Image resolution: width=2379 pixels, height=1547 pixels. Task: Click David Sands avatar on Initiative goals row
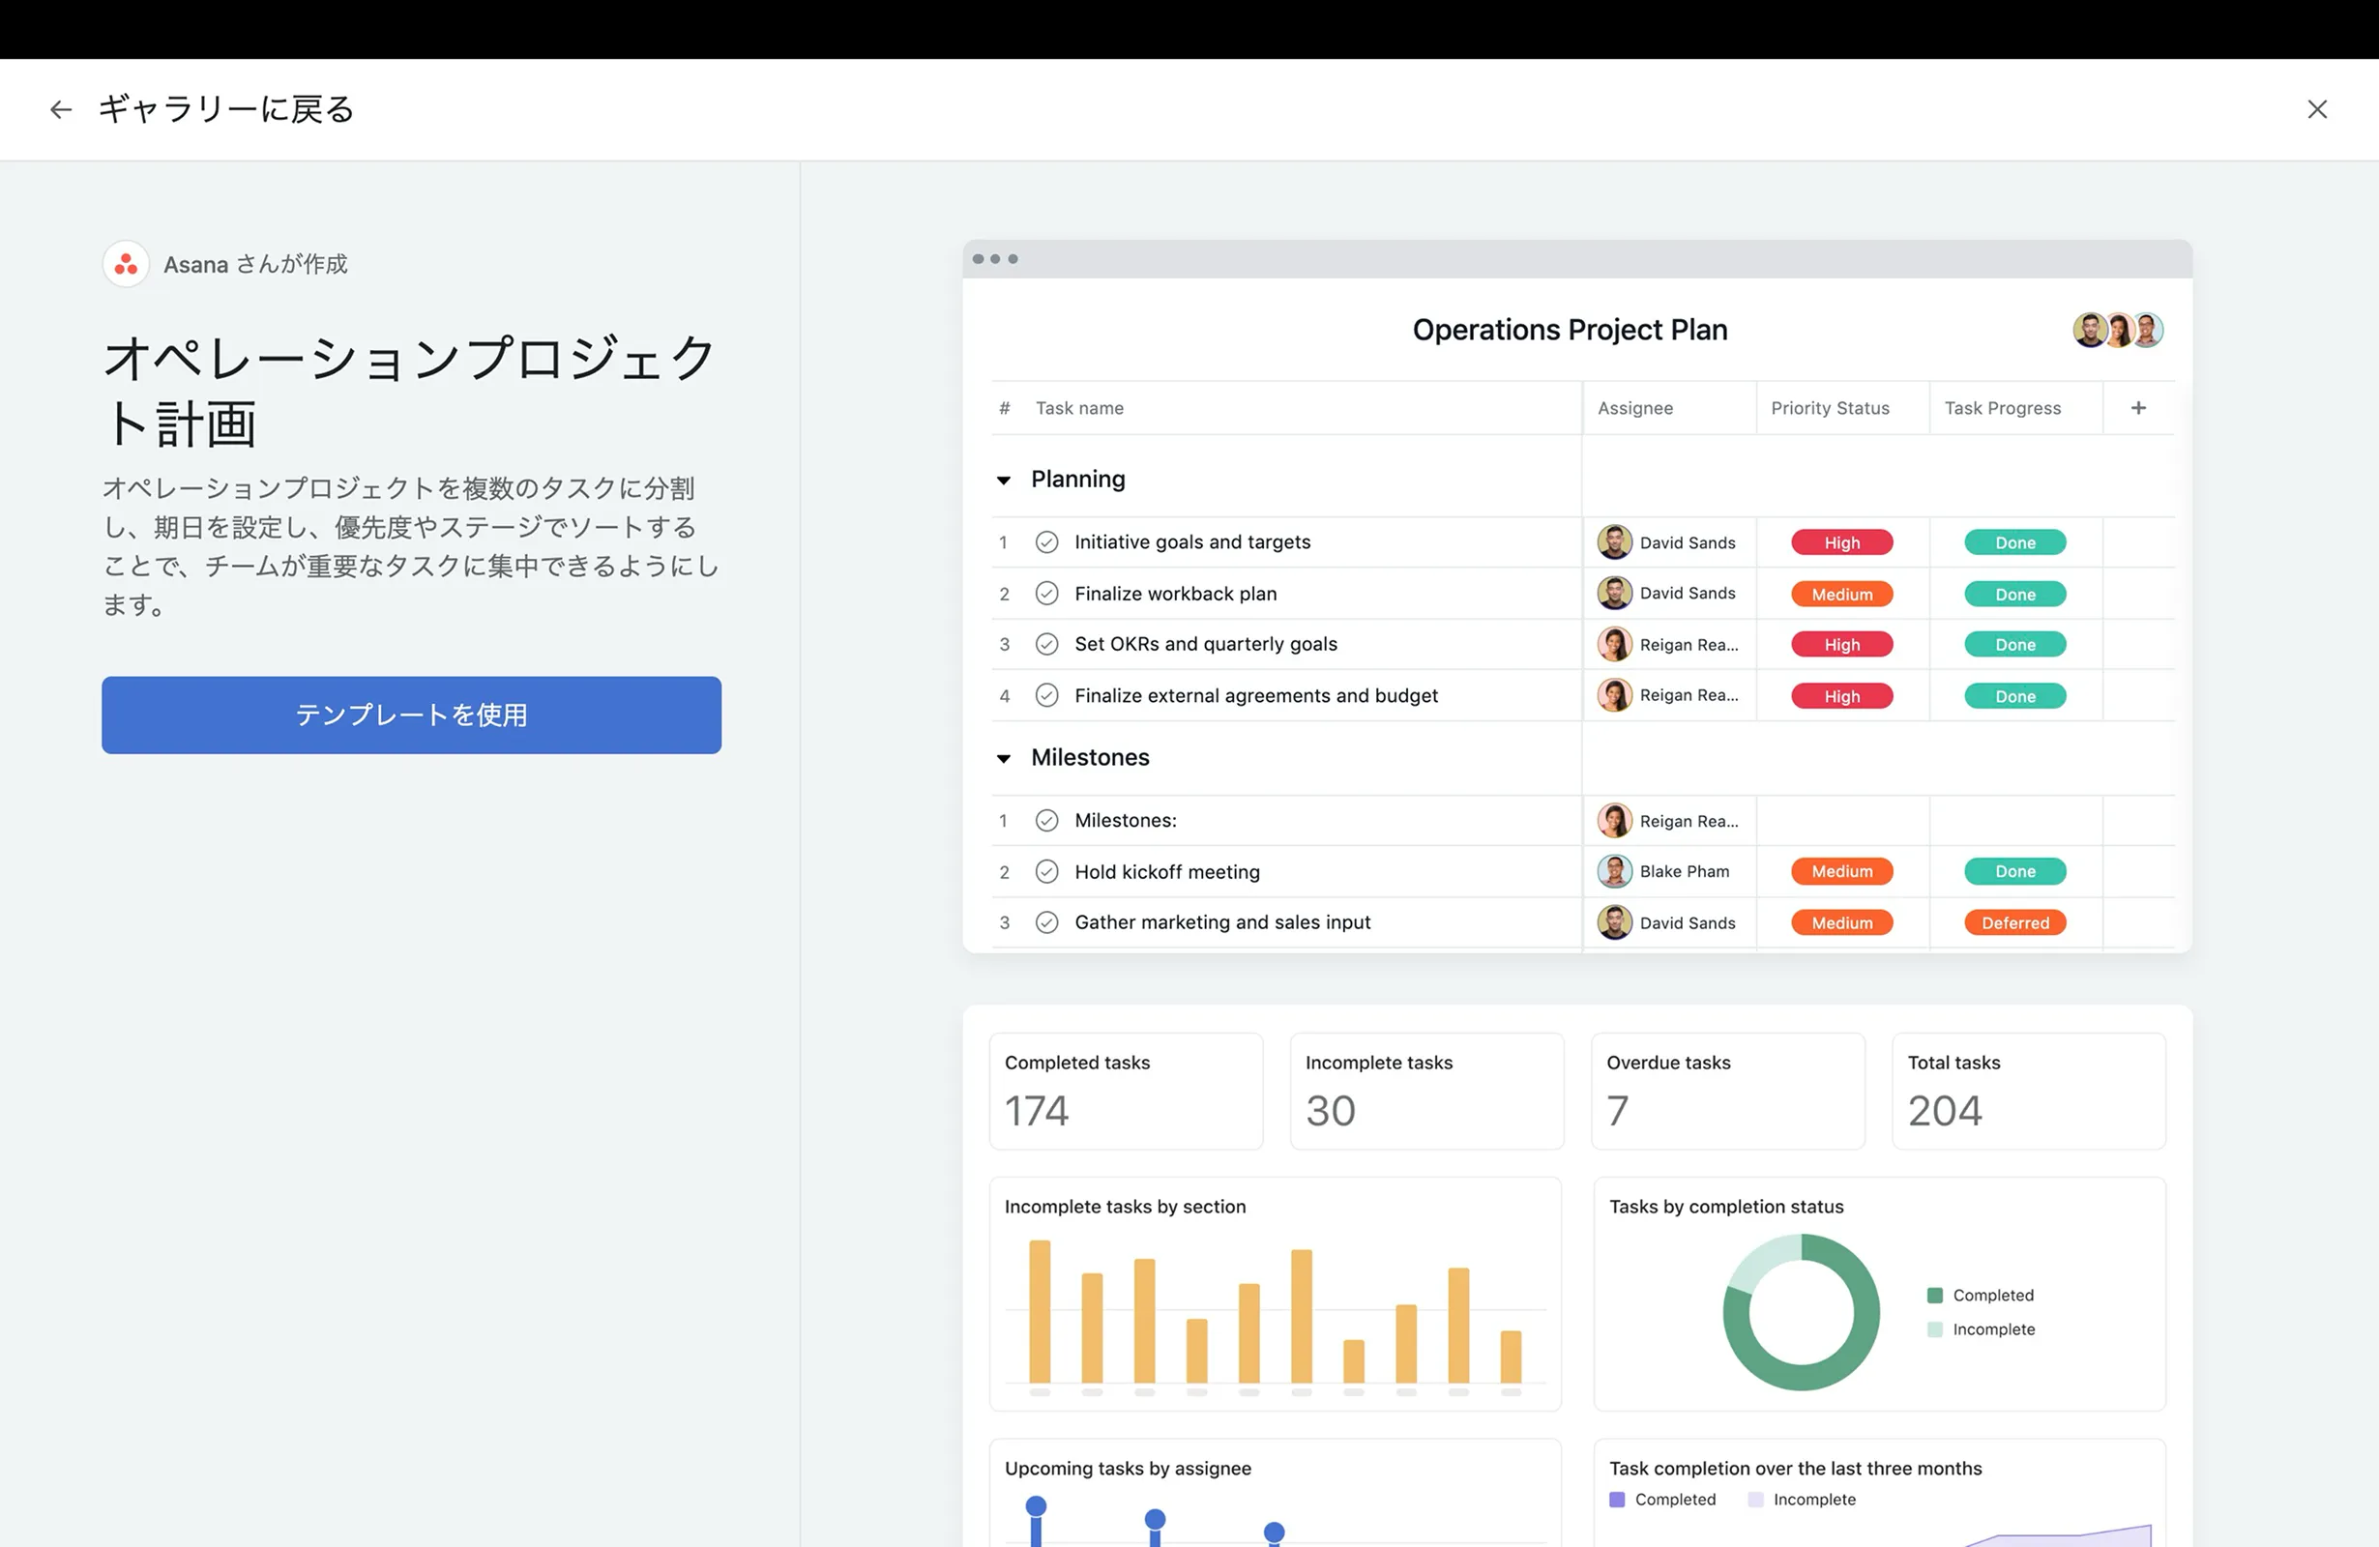(1614, 541)
